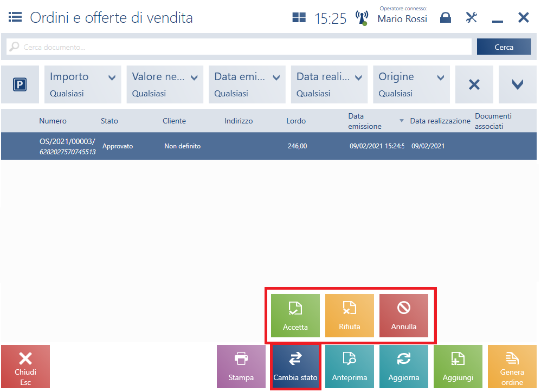The width and height of the screenshot is (541, 392).
Task: Print the document with Stampa button
Action: click(x=241, y=367)
